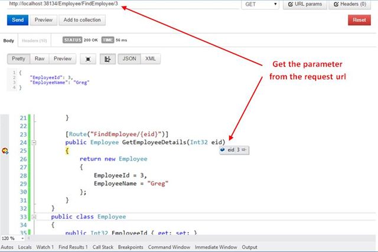Open the GET method dropdown
Screen dimensions: 378x252
click(260, 4)
